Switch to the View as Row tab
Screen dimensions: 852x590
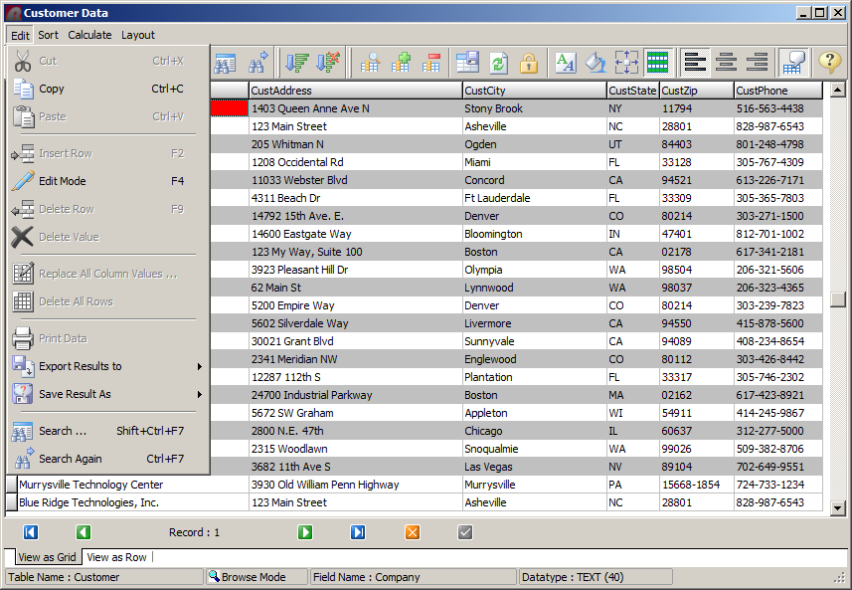tap(116, 557)
